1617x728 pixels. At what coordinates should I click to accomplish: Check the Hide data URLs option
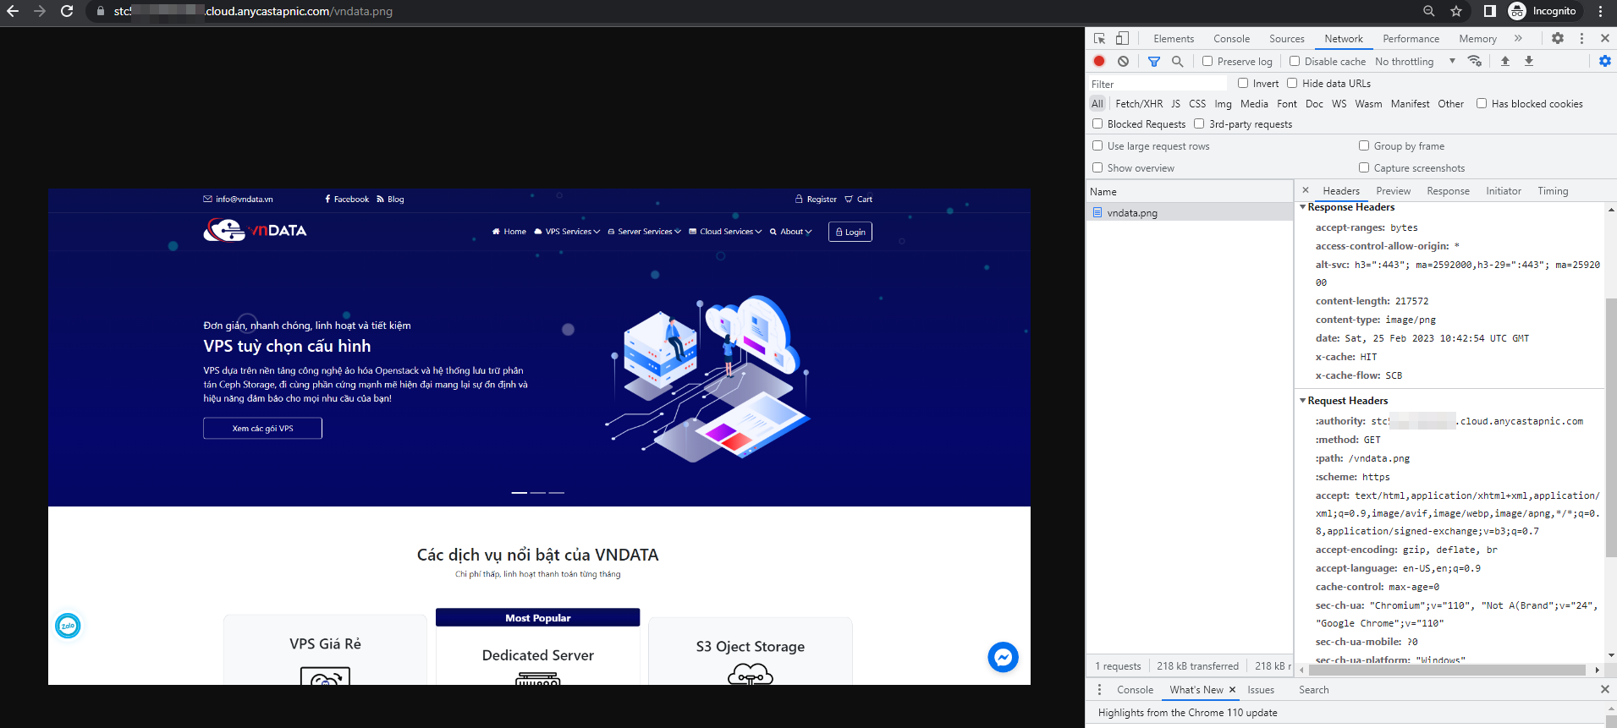point(1292,83)
